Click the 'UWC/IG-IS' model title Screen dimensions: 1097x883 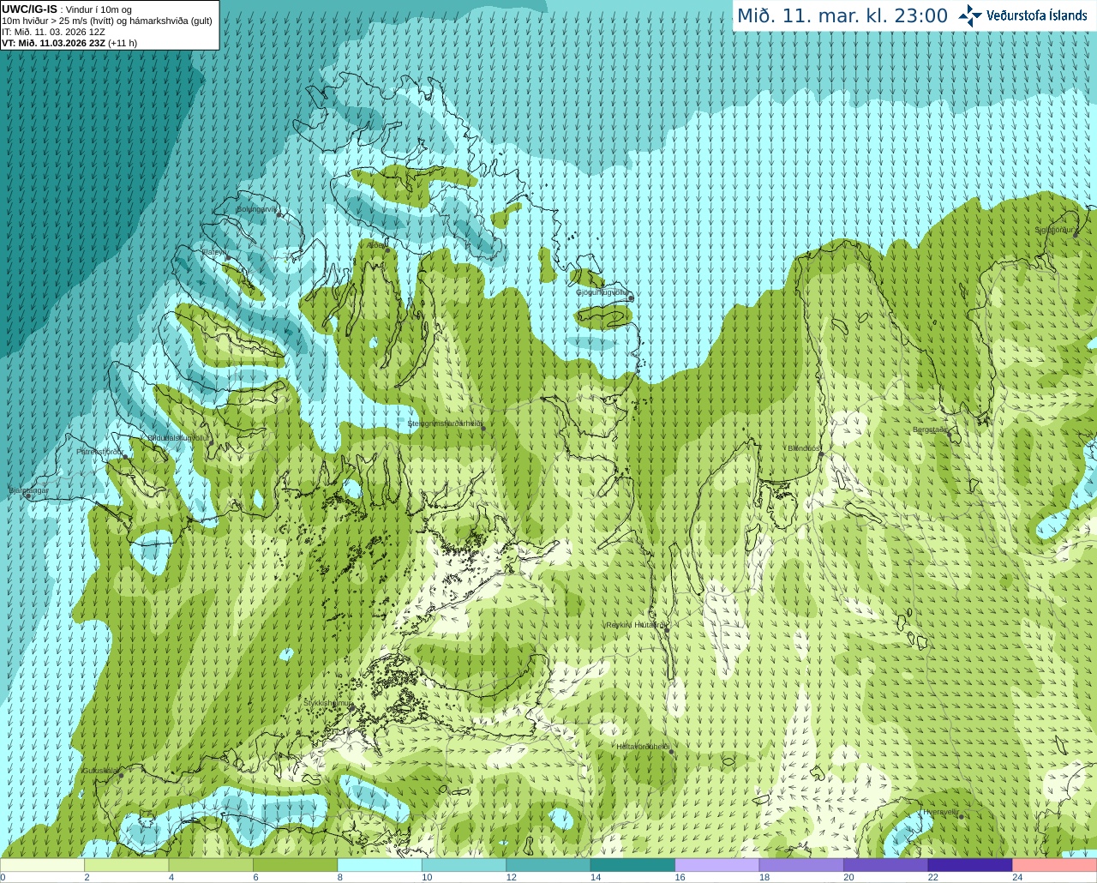click(29, 9)
